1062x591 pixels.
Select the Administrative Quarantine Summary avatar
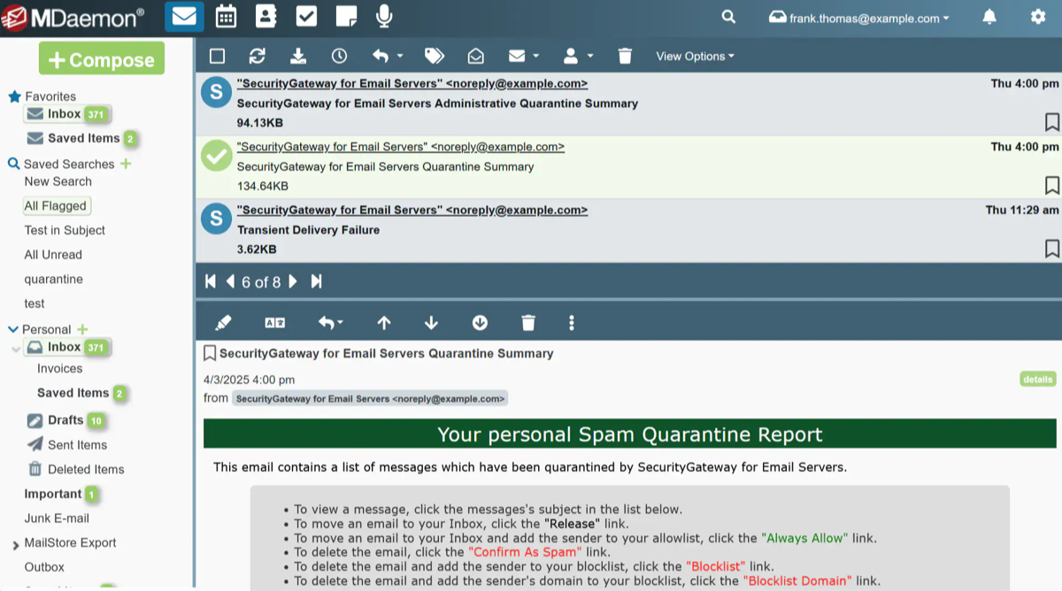point(216,92)
